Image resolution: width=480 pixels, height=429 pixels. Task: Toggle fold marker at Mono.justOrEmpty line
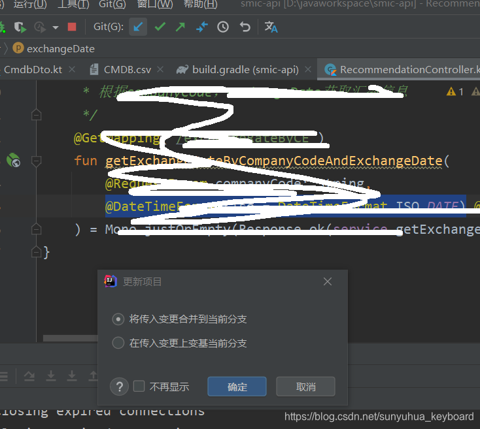(37, 229)
